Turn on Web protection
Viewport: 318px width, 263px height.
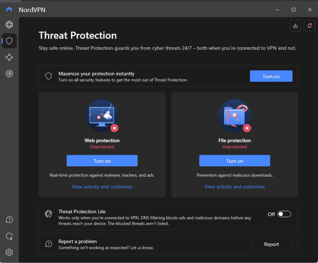(102, 161)
